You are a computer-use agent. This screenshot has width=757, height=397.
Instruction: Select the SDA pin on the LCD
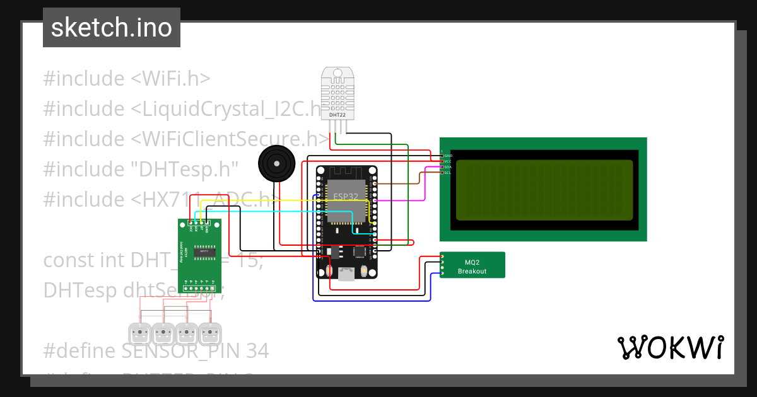click(442, 167)
